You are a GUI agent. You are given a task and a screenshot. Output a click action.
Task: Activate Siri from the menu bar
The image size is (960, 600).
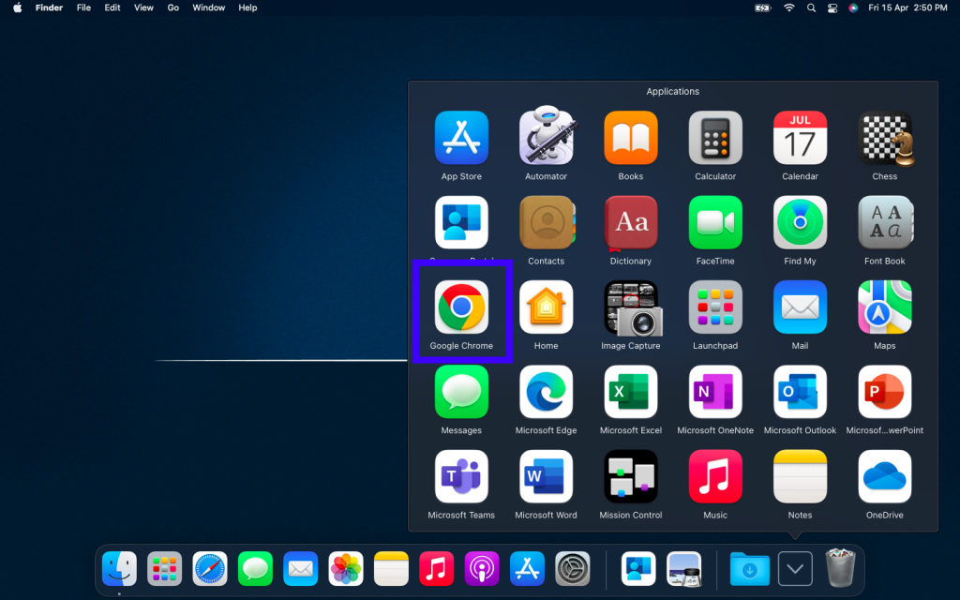[x=853, y=7]
